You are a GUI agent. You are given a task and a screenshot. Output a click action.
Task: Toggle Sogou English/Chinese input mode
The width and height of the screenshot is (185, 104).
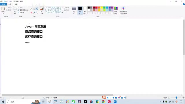pyautogui.click(x=108, y=98)
